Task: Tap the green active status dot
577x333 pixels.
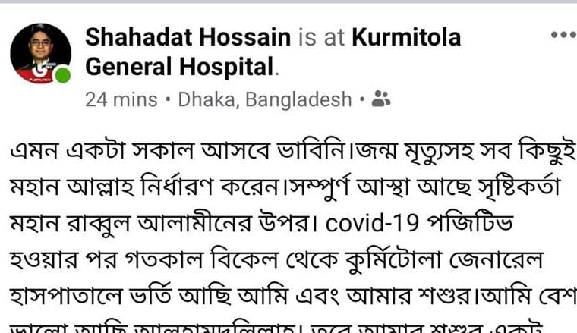Action: (62, 75)
